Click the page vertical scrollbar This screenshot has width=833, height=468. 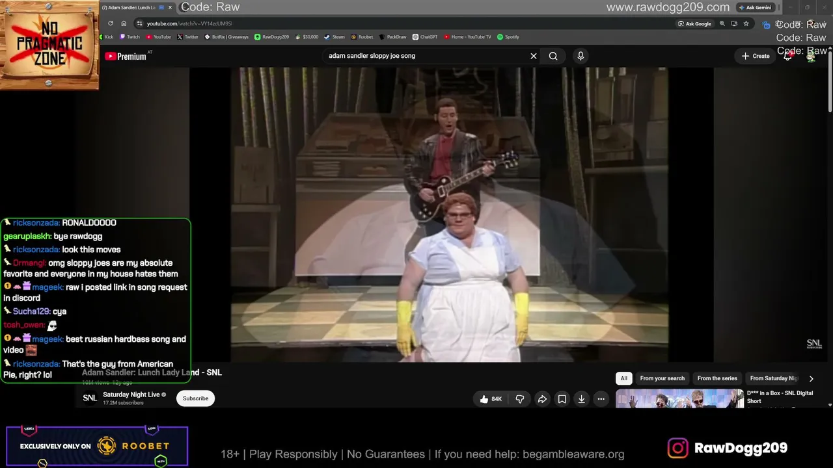[830, 81]
